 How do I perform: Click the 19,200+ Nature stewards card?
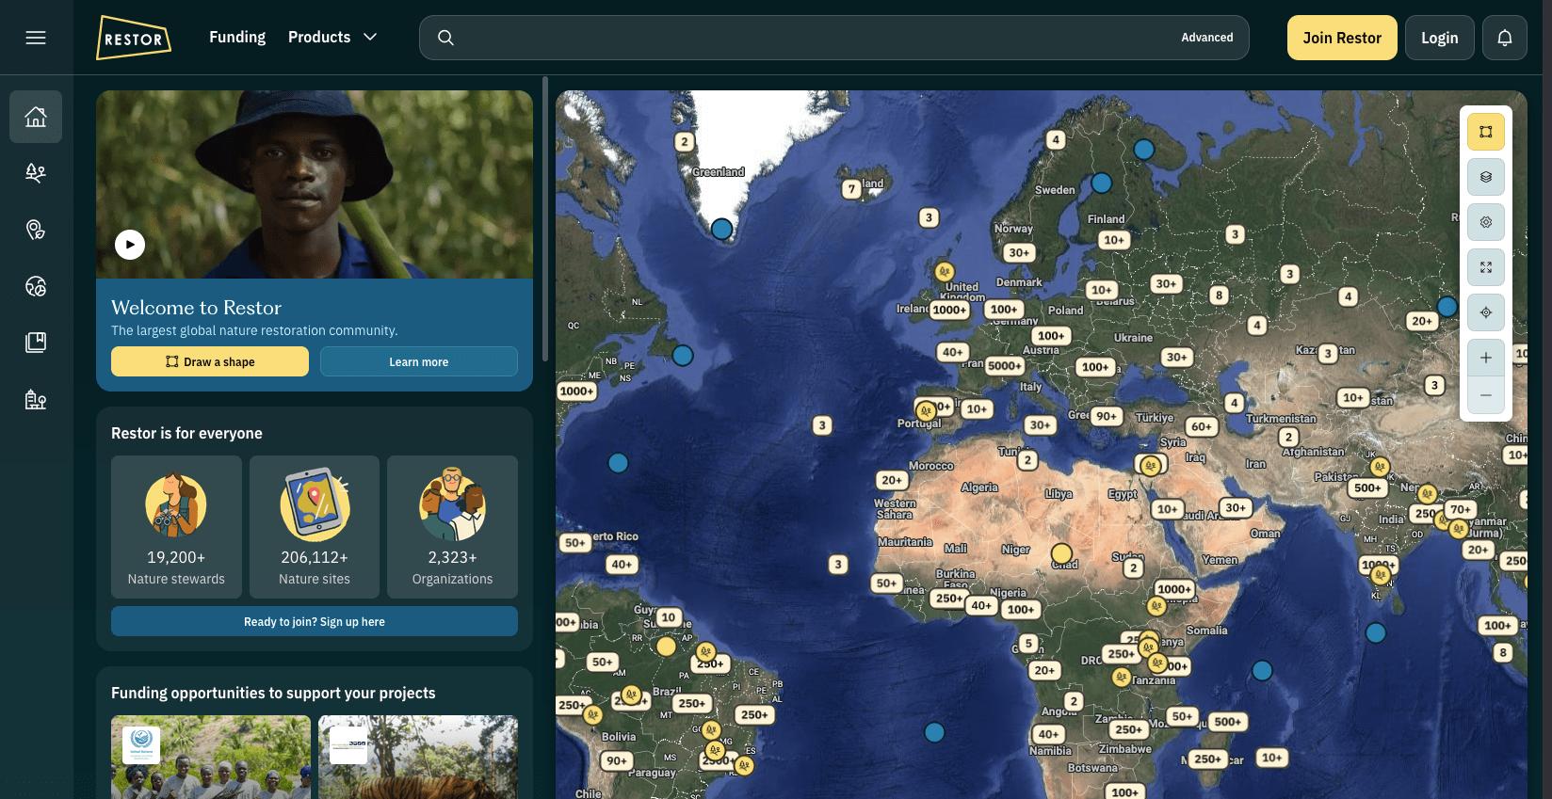pyautogui.click(x=176, y=527)
